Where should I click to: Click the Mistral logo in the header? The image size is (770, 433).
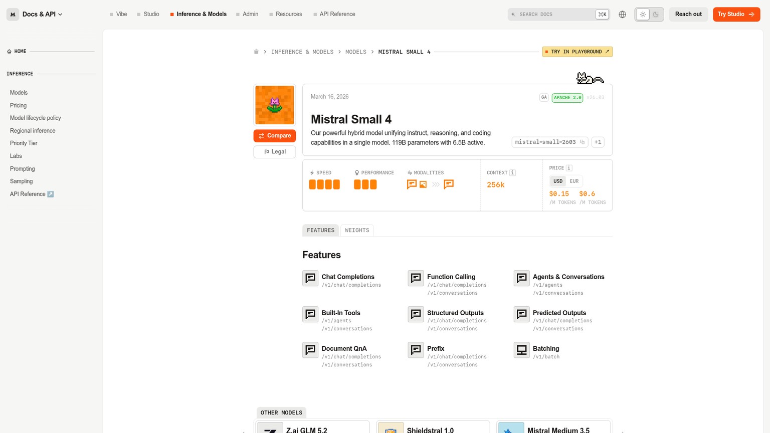(x=13, y=15)
